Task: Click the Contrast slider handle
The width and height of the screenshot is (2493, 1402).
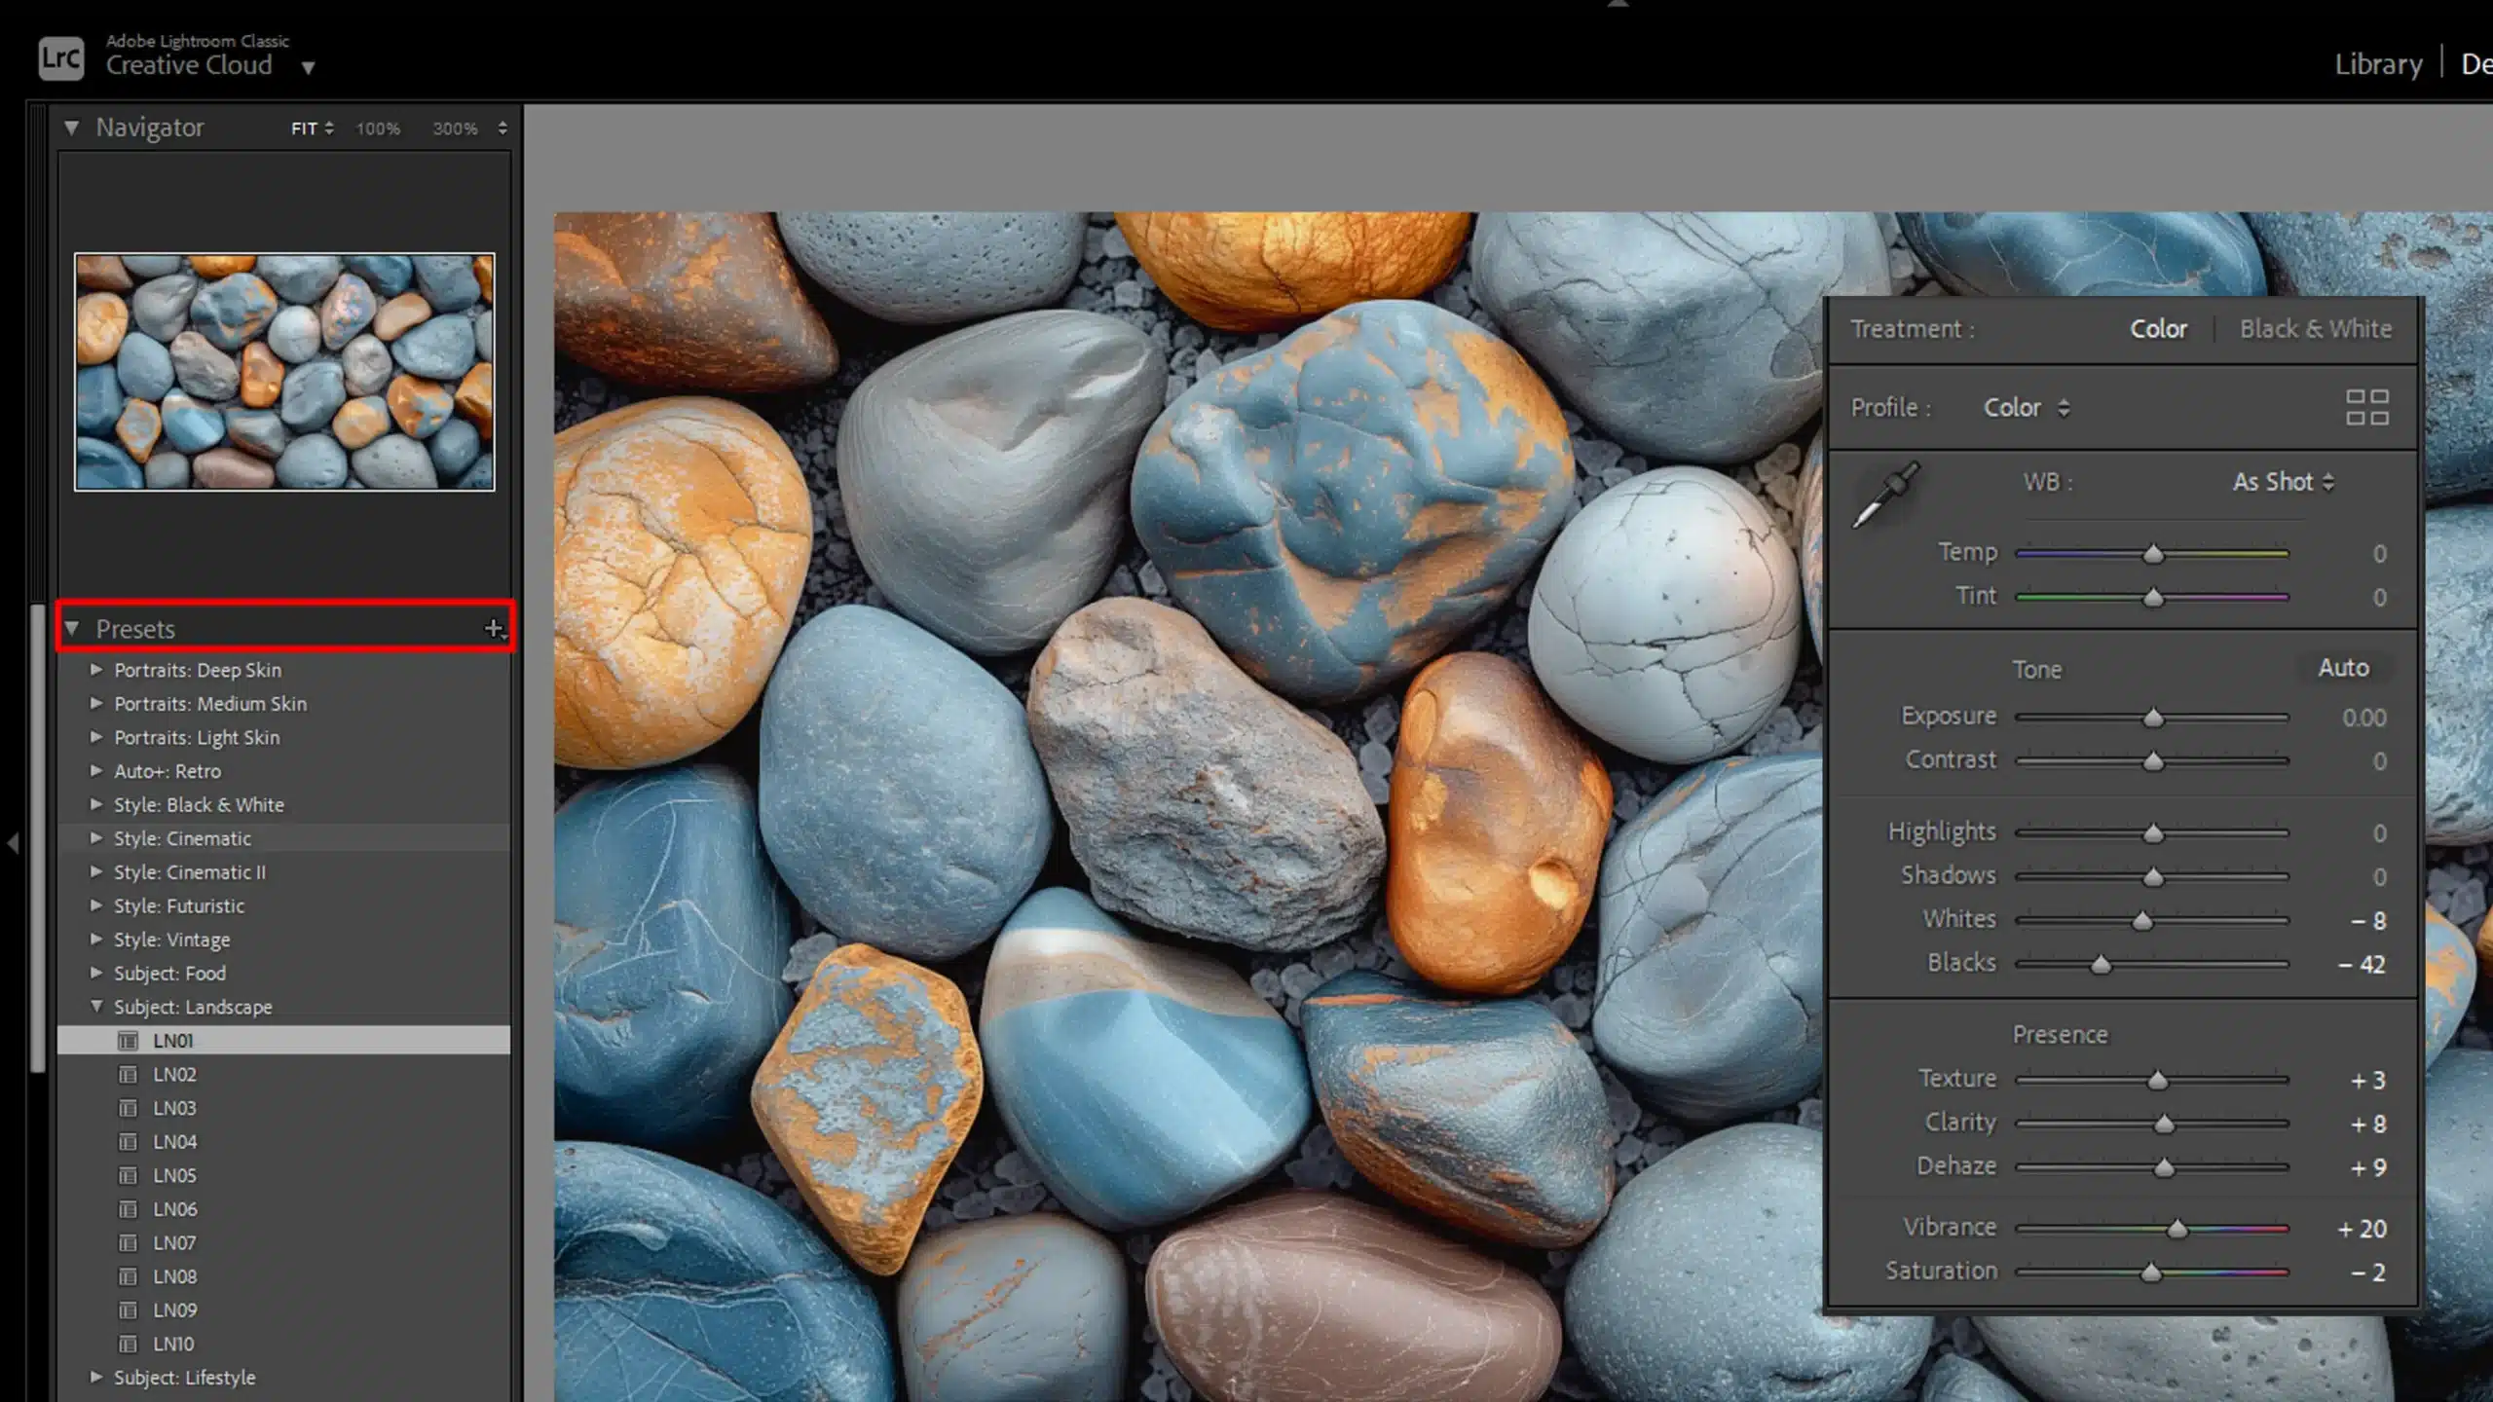Action: pyautogui.click(x=2153, y=760)
